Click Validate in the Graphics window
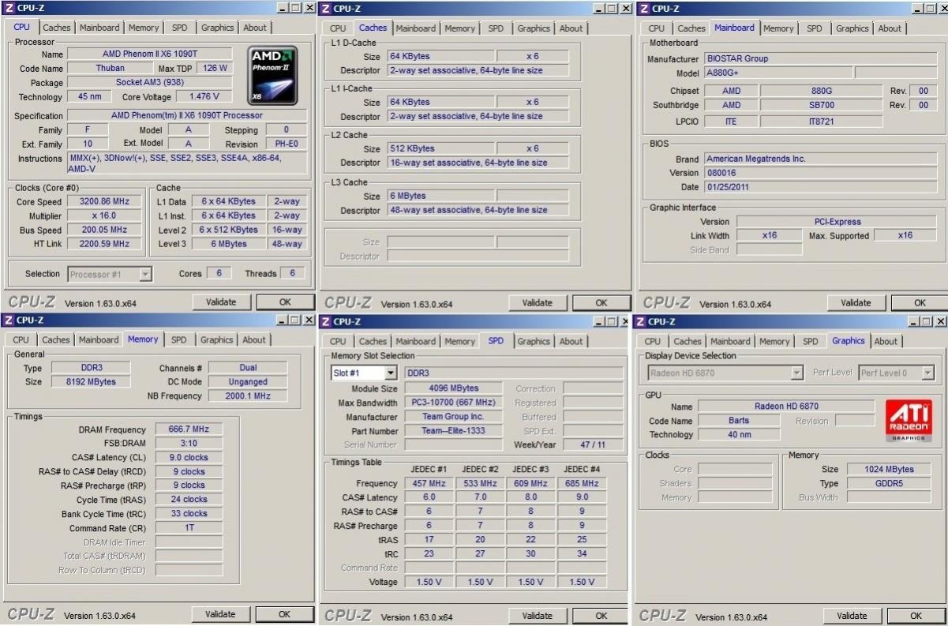 pos(852,616)
